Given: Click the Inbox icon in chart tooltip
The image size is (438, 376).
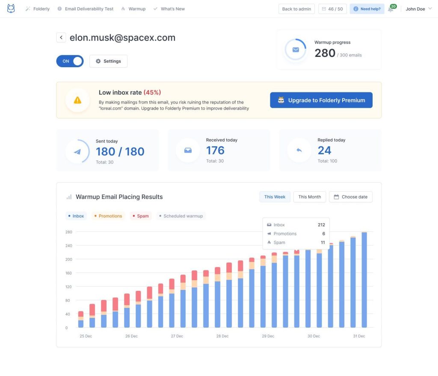Looking at the screenshot, I should click(269, 225).
